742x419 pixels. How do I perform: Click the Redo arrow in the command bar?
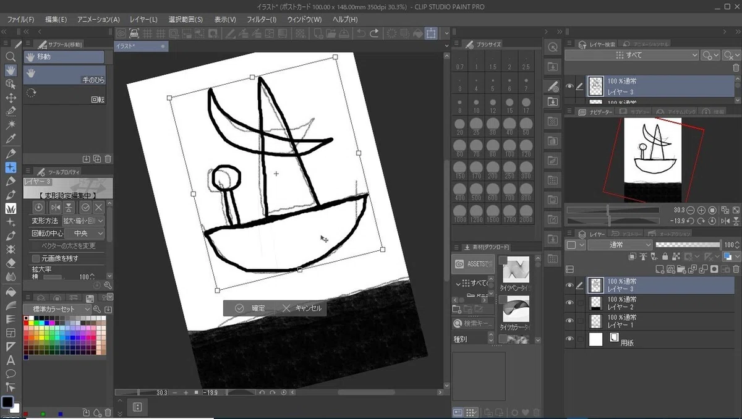click(375, 33)
